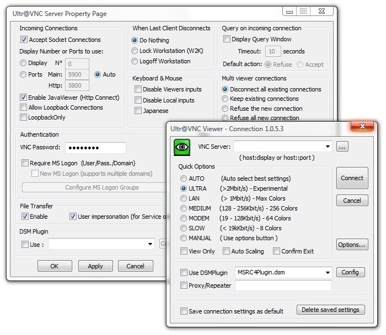
Task: Toggle File Transfer Enable checkbox
Action: click(25, 217)
